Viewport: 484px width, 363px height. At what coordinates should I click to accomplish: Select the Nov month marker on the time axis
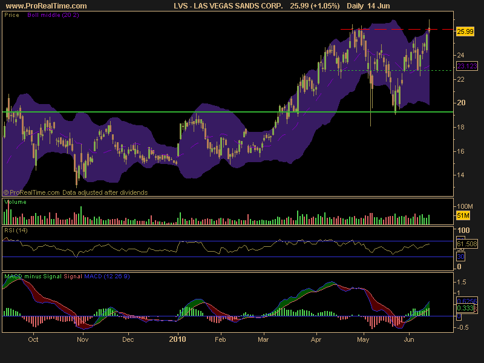tap(83, 339)
